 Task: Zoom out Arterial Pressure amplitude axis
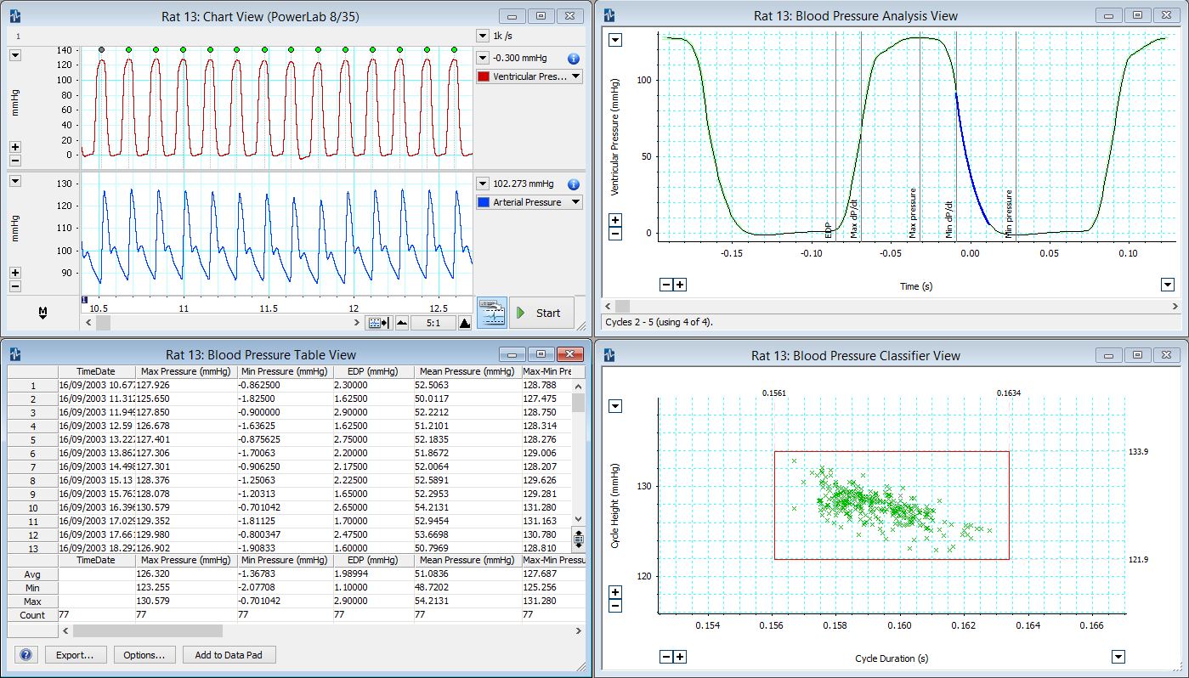pos(15,285)
